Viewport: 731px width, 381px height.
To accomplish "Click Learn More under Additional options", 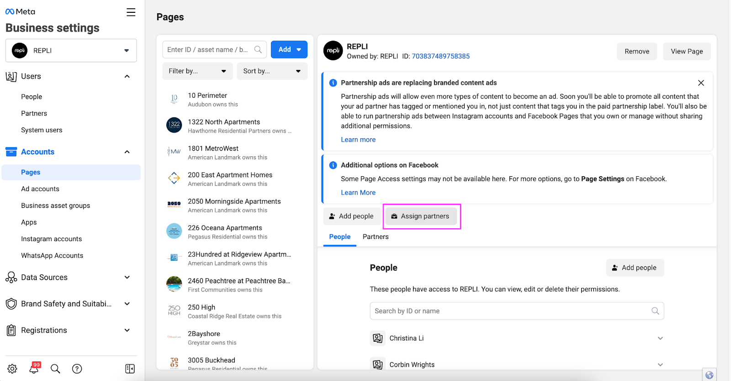I will tap(358, 193).
